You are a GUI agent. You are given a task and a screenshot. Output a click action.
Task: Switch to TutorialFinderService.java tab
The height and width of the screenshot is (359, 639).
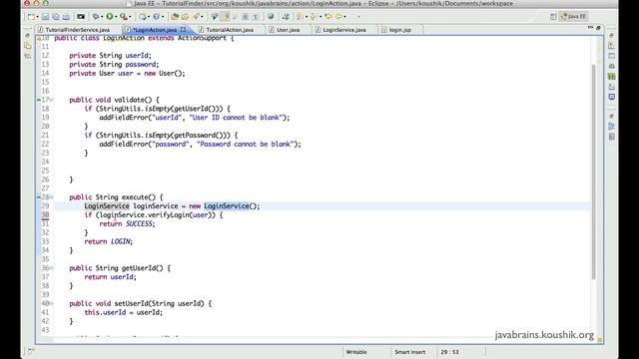point(74,30)
